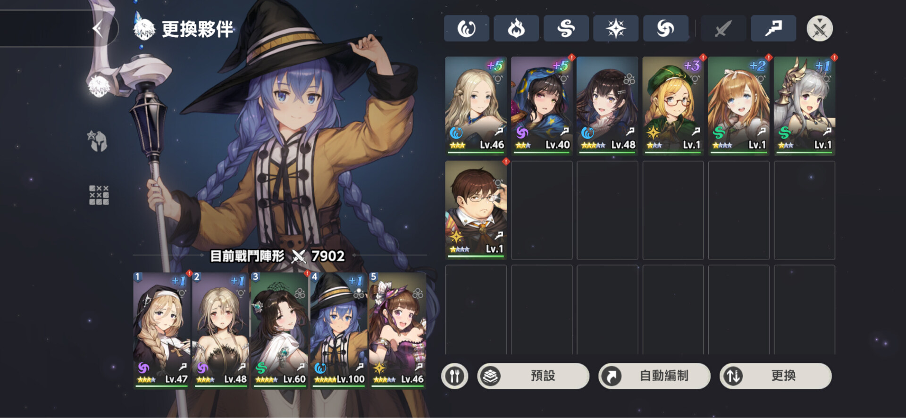Screen dimensions: 906x418
Task: Click the 更換 swap button
Action: 775,376
